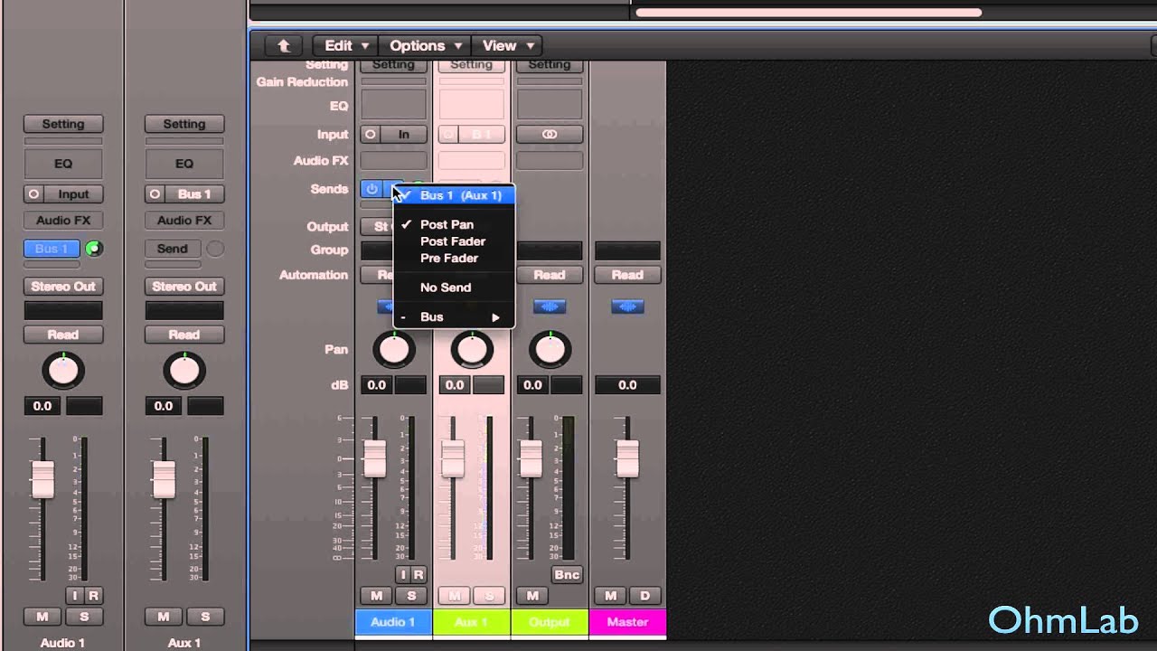
Task: Click the waveform automation icon on Output strip
Action: (550, 307)
